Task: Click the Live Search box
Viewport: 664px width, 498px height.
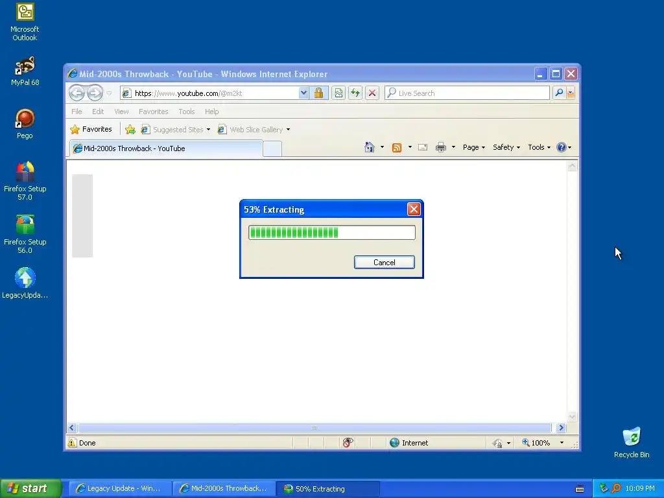Action: 467,93
